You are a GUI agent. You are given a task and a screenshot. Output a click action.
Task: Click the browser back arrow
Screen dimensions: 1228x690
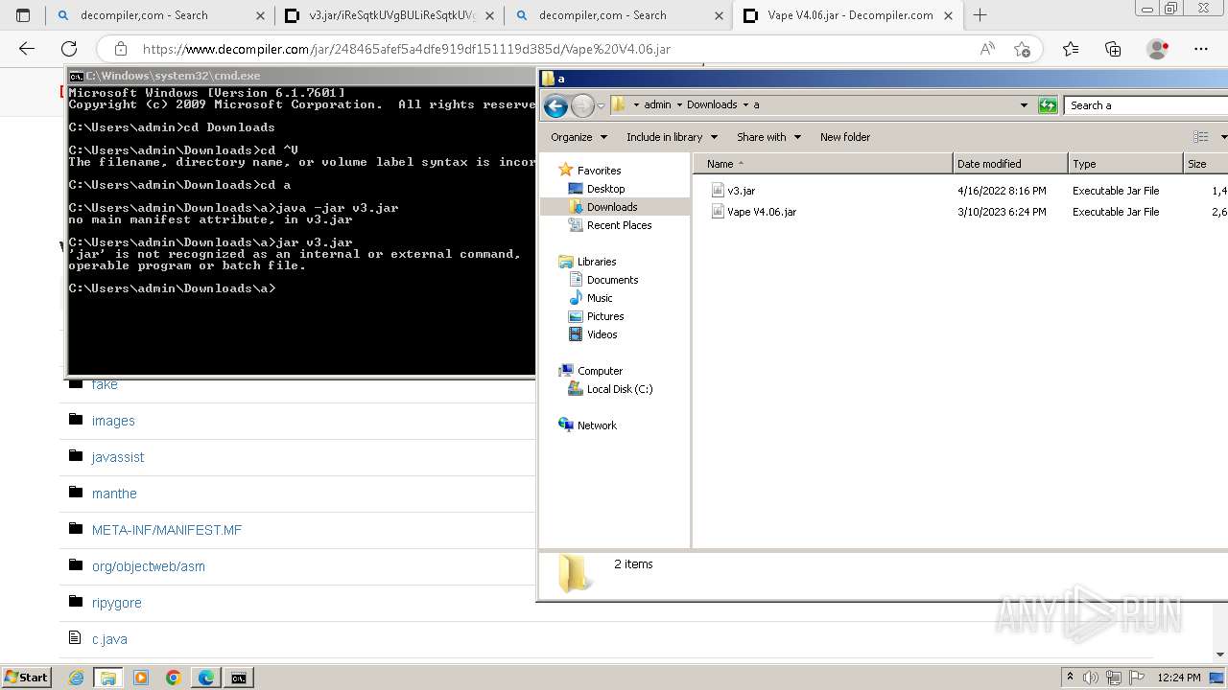(x=27, y=49)
